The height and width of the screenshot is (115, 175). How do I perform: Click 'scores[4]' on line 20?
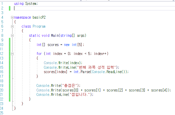159,90
